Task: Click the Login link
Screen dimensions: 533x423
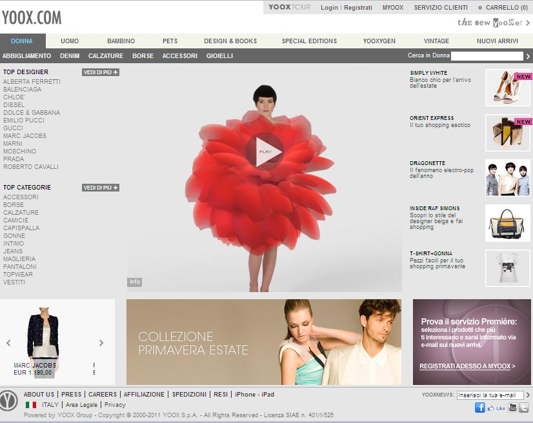Action: [x=329, y=8]
